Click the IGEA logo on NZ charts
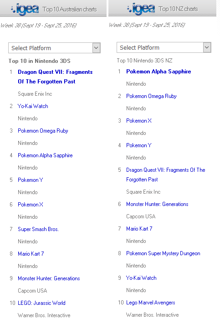Image resolution: width=220 pixels, height=324 pixels. tap(141, 9)
